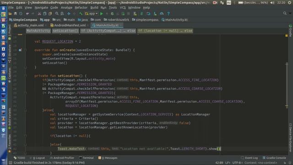
Task: Click the Replace toolbar icon
Action: pyautogui.click(x=62, y=14)
